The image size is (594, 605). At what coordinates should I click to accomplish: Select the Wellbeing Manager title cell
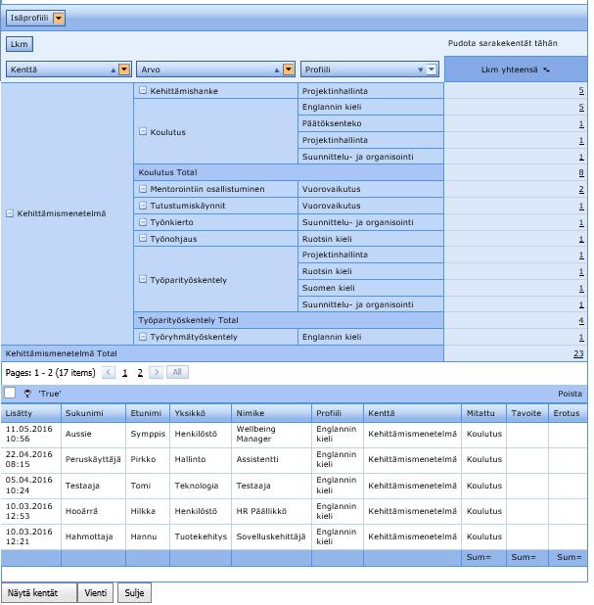click(271, 435)
